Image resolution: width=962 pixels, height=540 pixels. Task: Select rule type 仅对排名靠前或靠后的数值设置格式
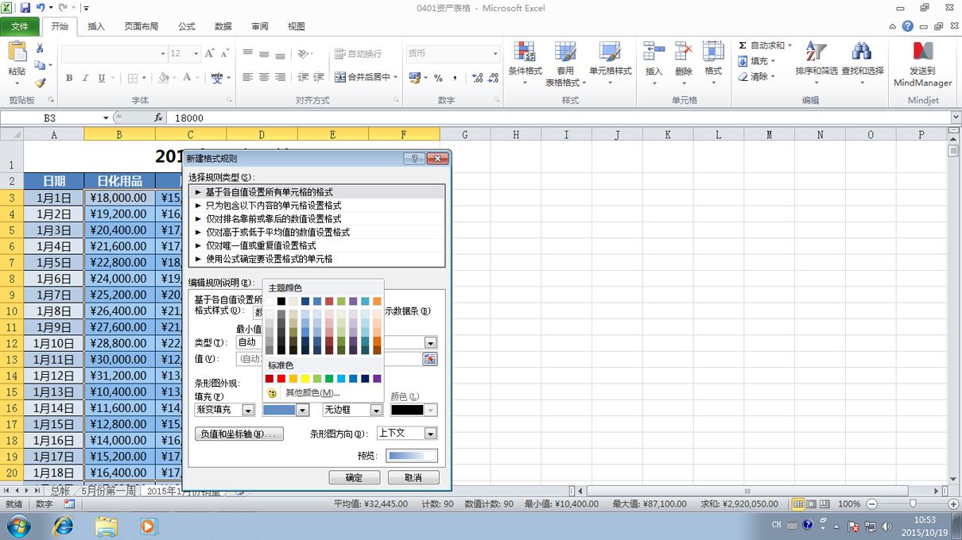click(316, 218)
